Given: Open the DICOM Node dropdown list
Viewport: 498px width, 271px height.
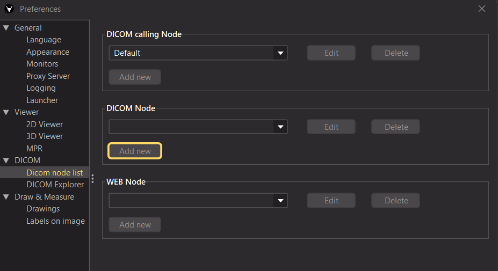Looking at the screenshot, I should [x=198, y=127].
